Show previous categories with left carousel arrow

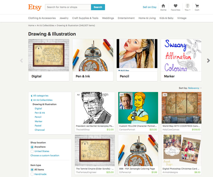(21, 60)
